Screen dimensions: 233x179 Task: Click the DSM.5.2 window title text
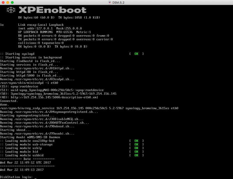coord(118,3)
